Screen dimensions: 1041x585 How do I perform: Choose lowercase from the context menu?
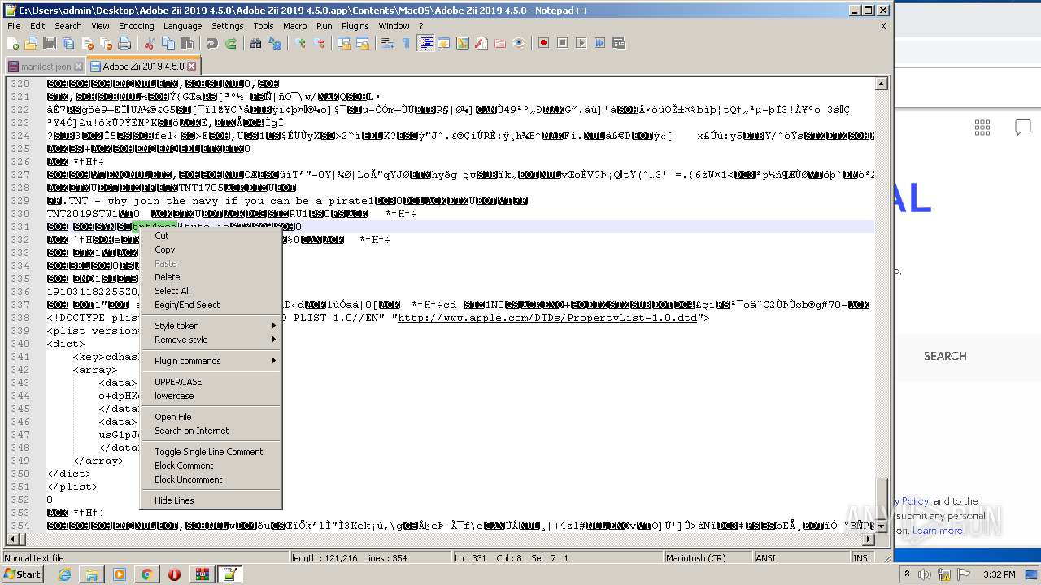point(211,396)
